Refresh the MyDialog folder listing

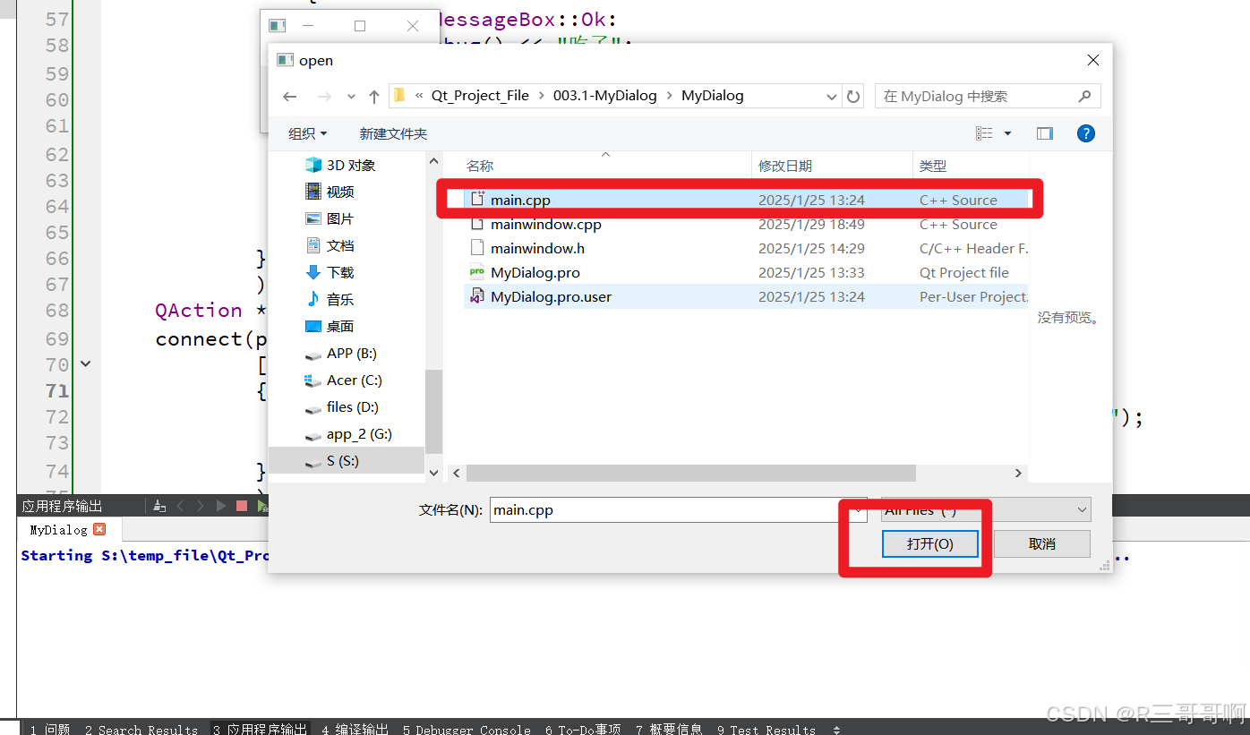[x=853, y=96]
